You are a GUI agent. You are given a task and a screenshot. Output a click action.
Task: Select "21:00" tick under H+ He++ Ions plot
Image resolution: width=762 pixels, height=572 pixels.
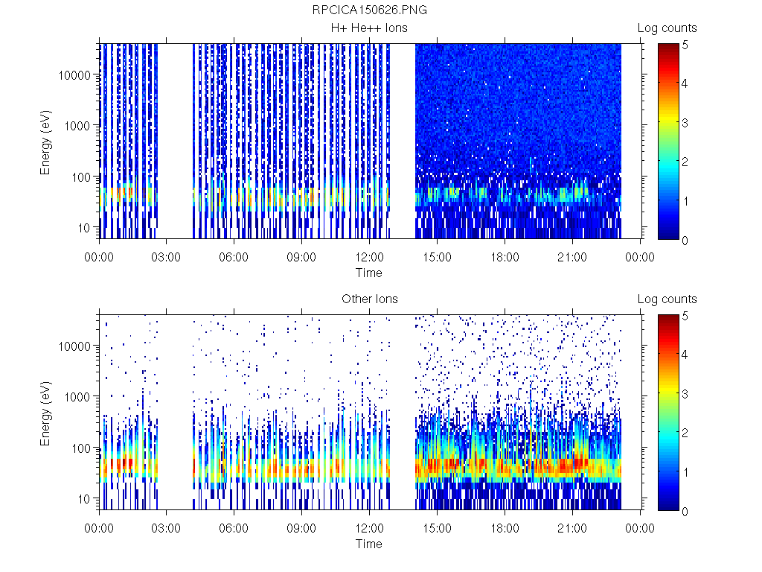click(x=572, y=257)
